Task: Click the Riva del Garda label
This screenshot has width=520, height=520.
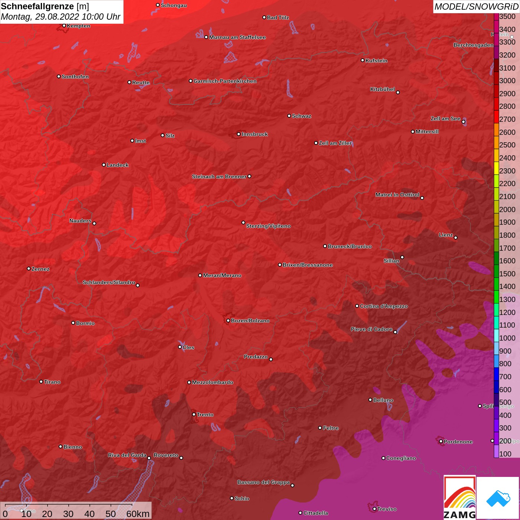Action: (x=127, y=455)
